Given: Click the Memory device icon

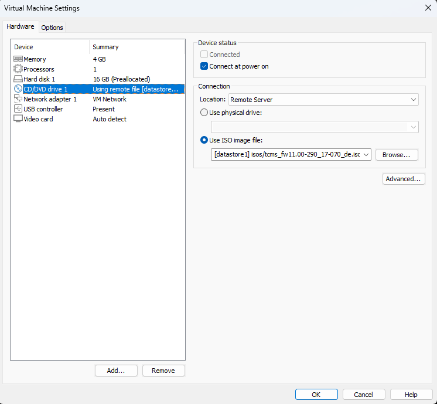Looking at the screenshot, I should pos(18,59).
